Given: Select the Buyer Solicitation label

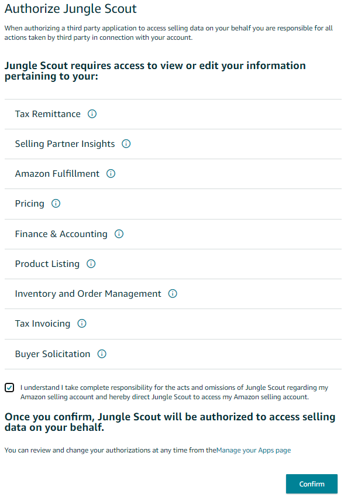Looking at the screenshot, I should [53, 354].
